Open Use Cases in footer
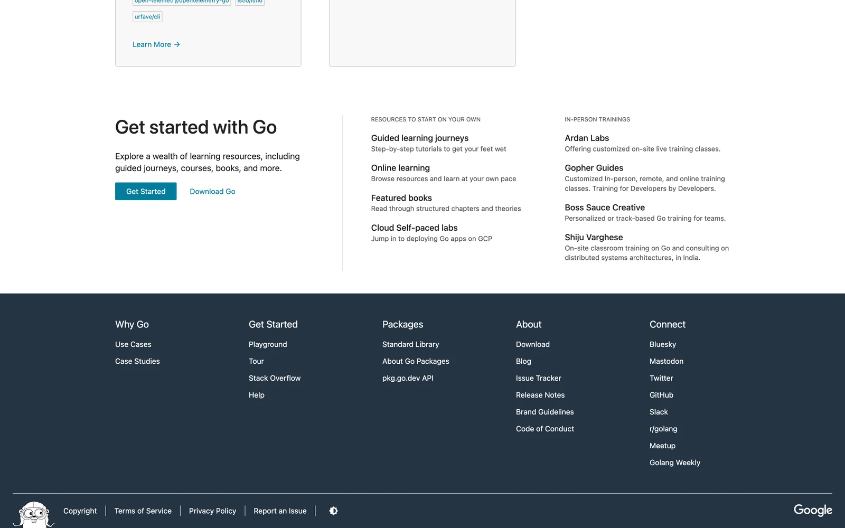The image size is (845, 528). (x=133, y=344)
